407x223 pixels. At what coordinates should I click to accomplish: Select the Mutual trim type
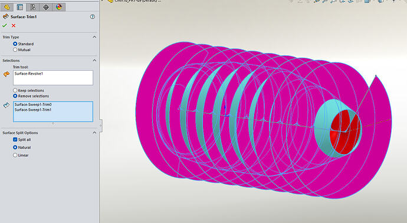(15, 49)
